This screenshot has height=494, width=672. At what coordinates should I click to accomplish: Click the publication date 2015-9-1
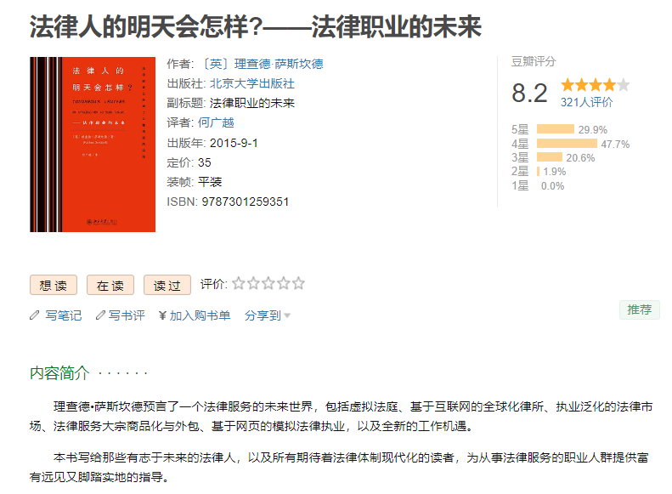[x=234, y=143]
